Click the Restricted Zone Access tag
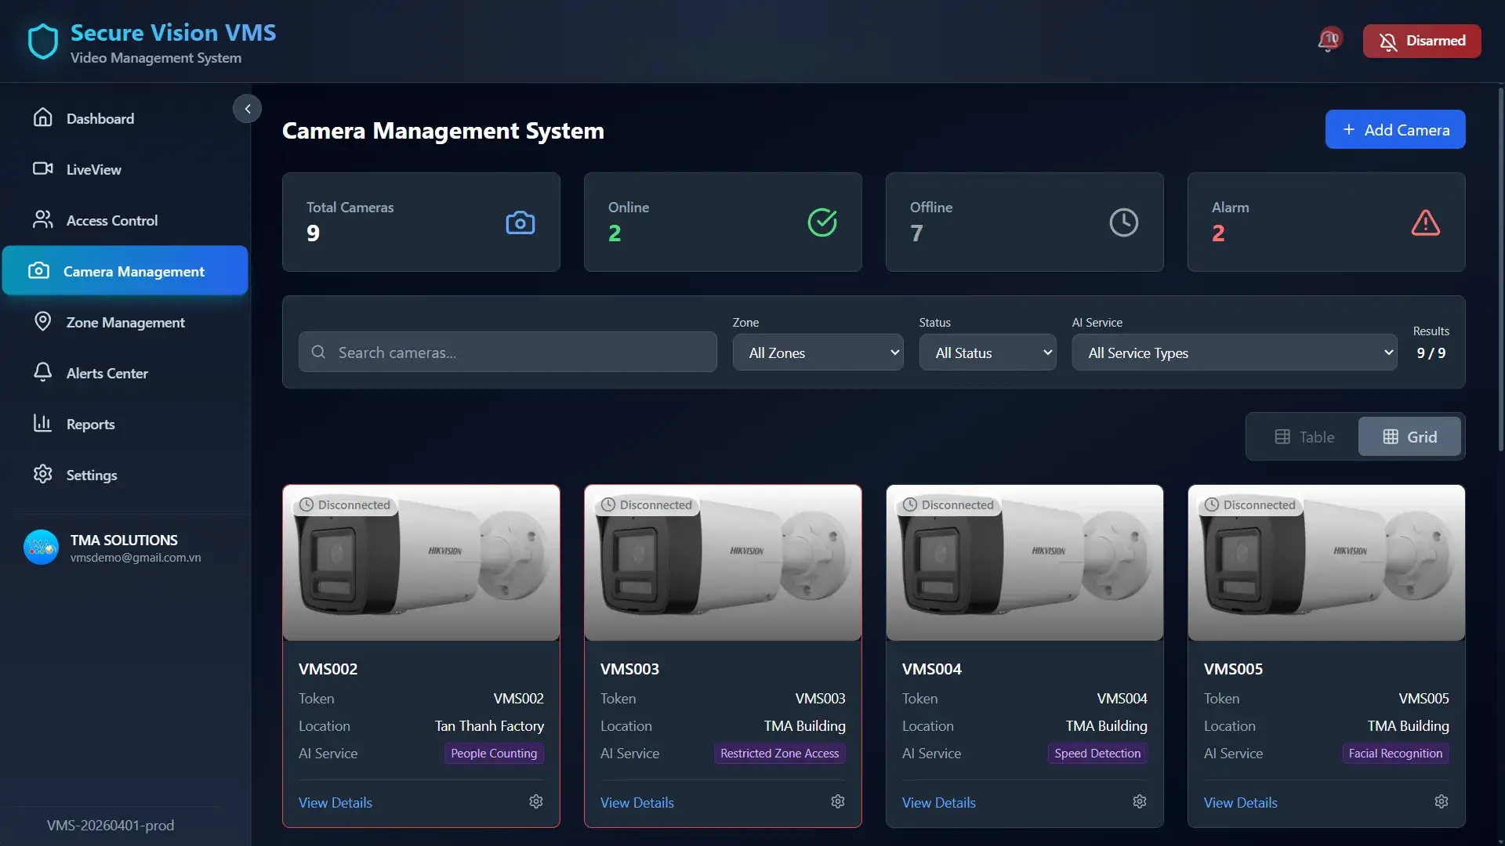Viewport: 1505px width, 846px height. [779, 753]
